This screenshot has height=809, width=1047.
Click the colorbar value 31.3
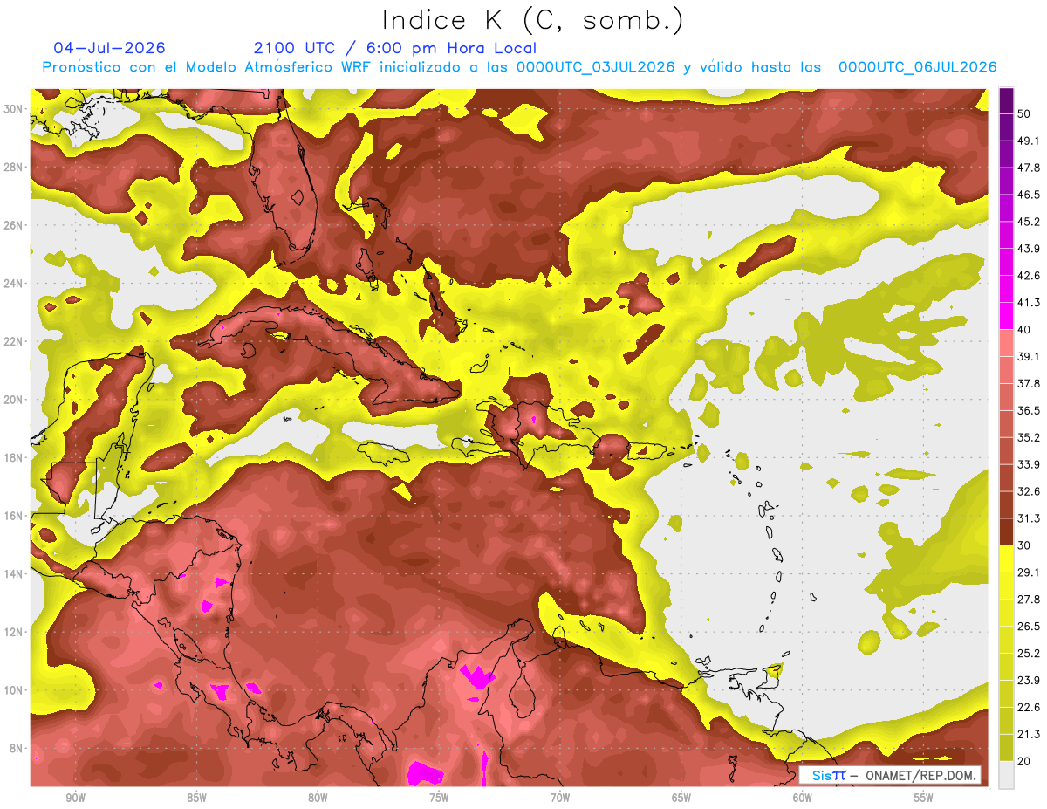1029,518
